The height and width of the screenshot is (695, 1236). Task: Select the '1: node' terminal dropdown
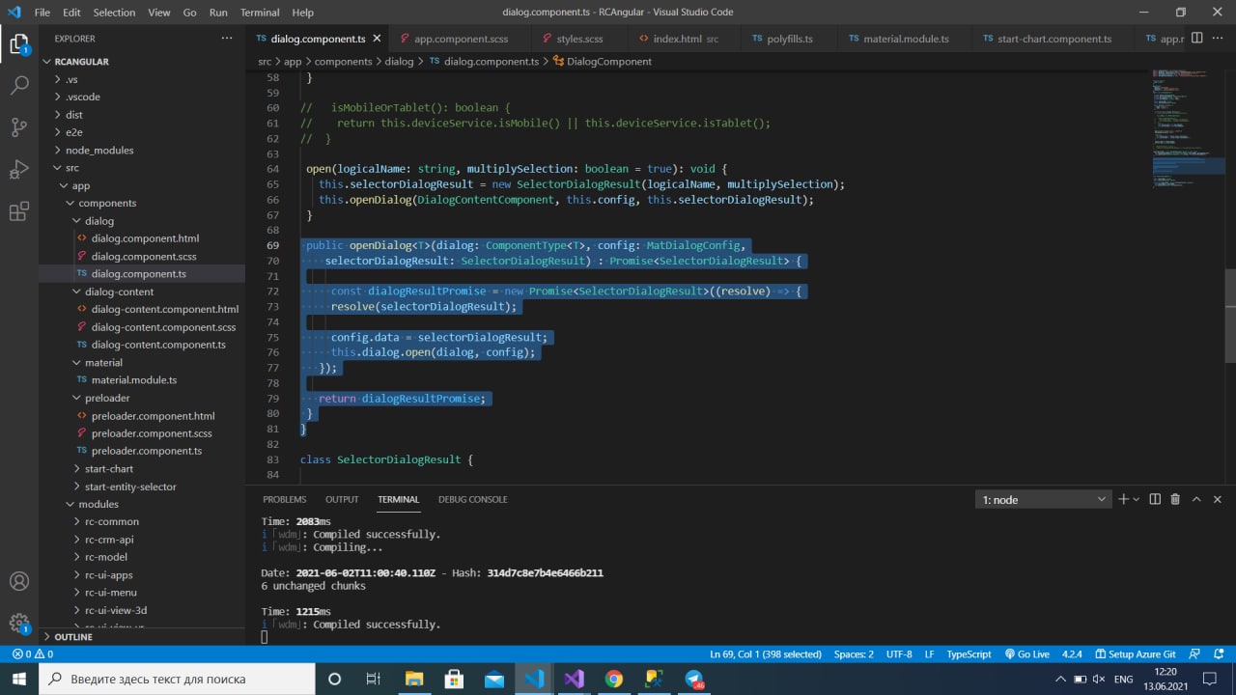(1044, 499)
